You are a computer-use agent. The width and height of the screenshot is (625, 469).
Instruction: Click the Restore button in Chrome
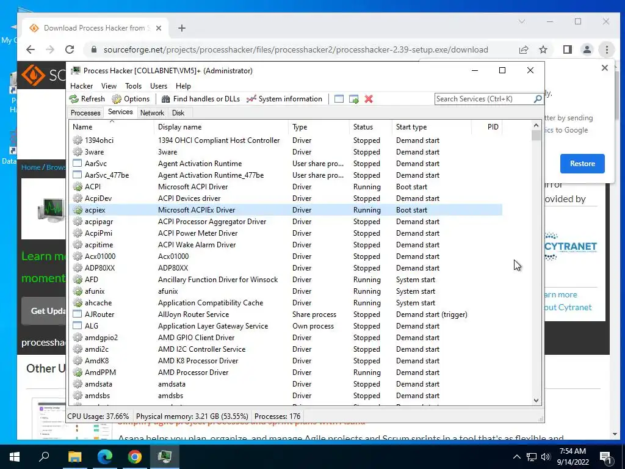[582, 164]
